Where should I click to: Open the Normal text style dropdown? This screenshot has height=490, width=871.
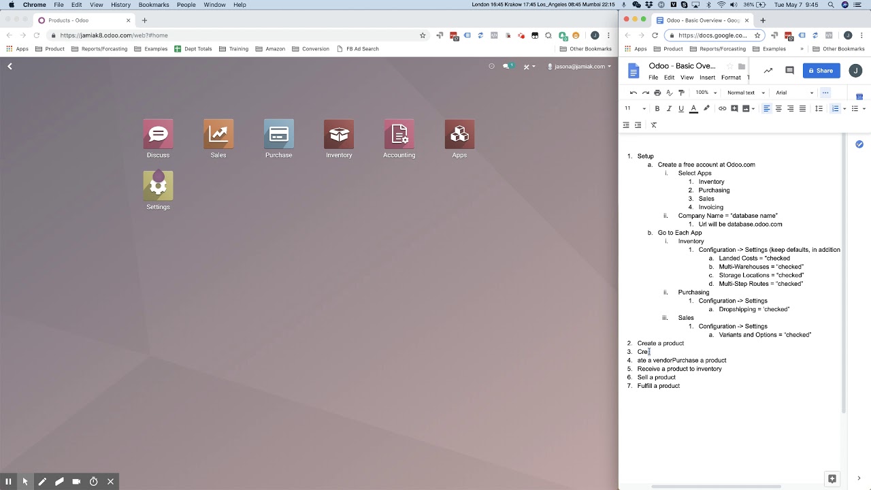(746, 93)
